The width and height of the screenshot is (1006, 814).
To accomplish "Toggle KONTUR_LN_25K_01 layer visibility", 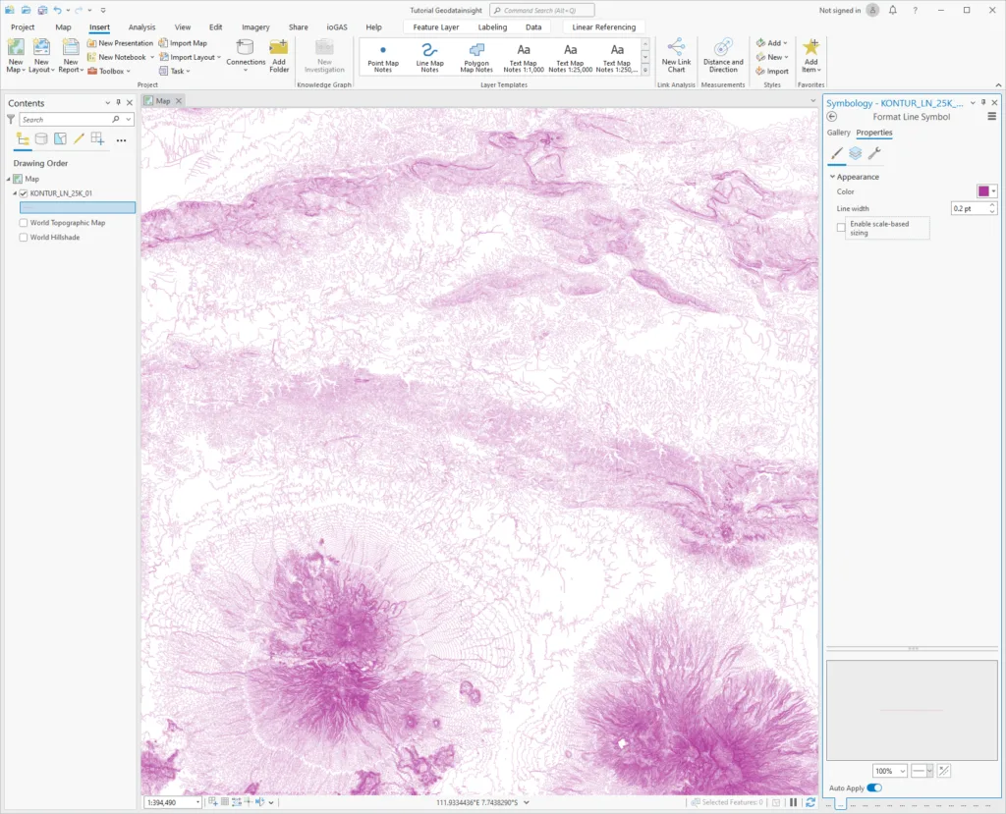I will (24, 193).
